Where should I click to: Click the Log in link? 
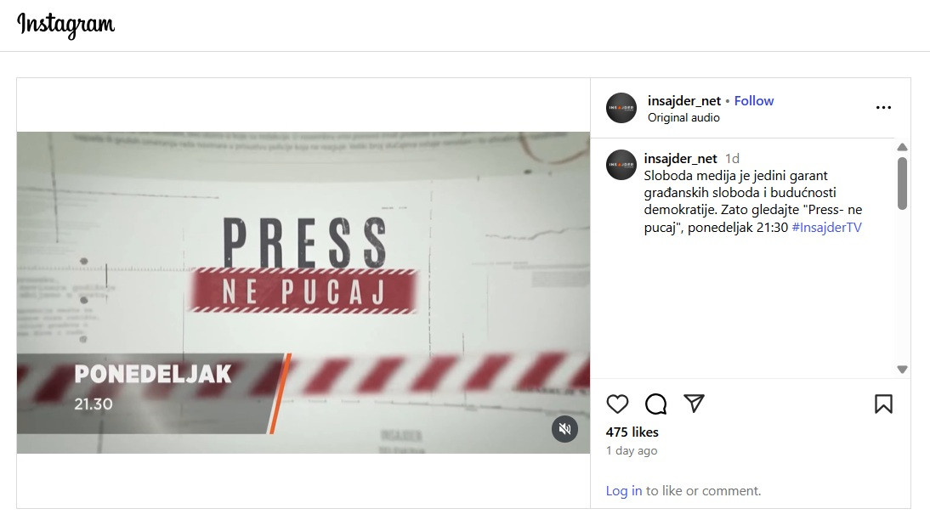coord(623,491)
